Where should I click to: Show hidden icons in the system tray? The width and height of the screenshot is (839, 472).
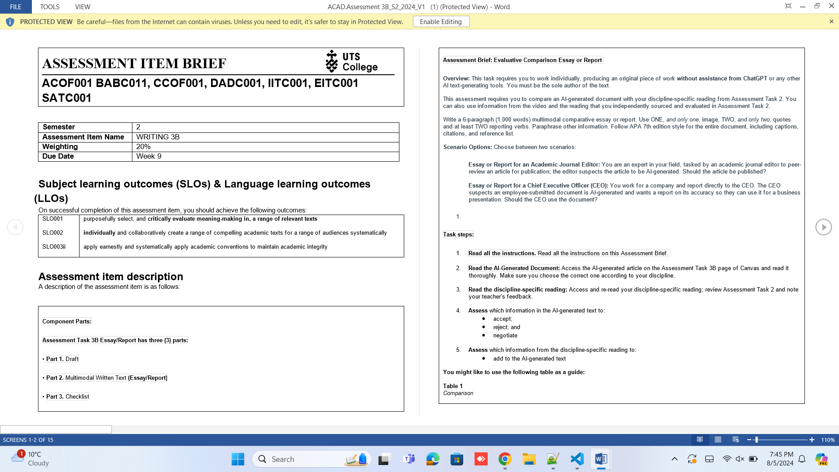[674, 459]
